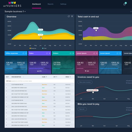Sort by NO column arrow
This screenshot has width=132, height=132.
pos(8,77)
